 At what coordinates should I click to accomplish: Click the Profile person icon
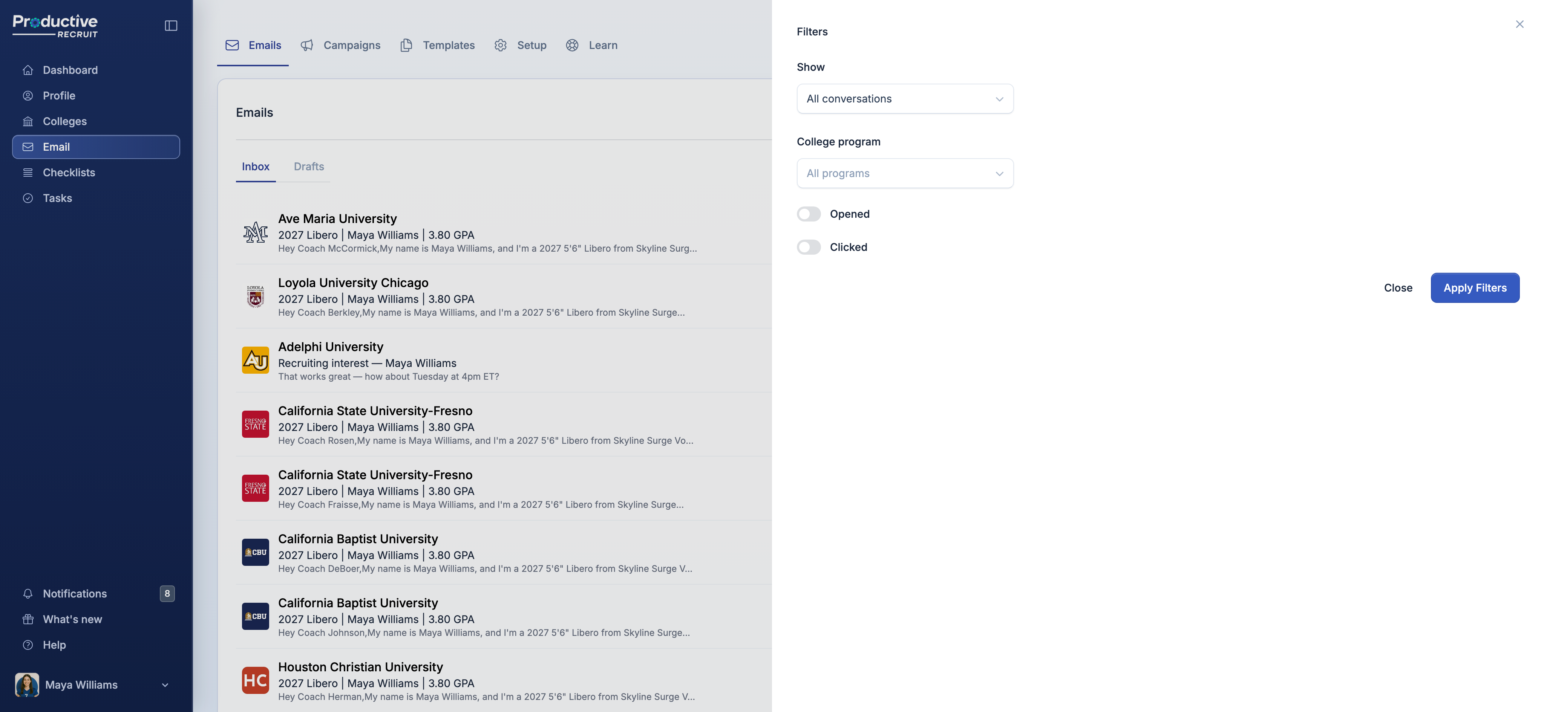(28, 96)
